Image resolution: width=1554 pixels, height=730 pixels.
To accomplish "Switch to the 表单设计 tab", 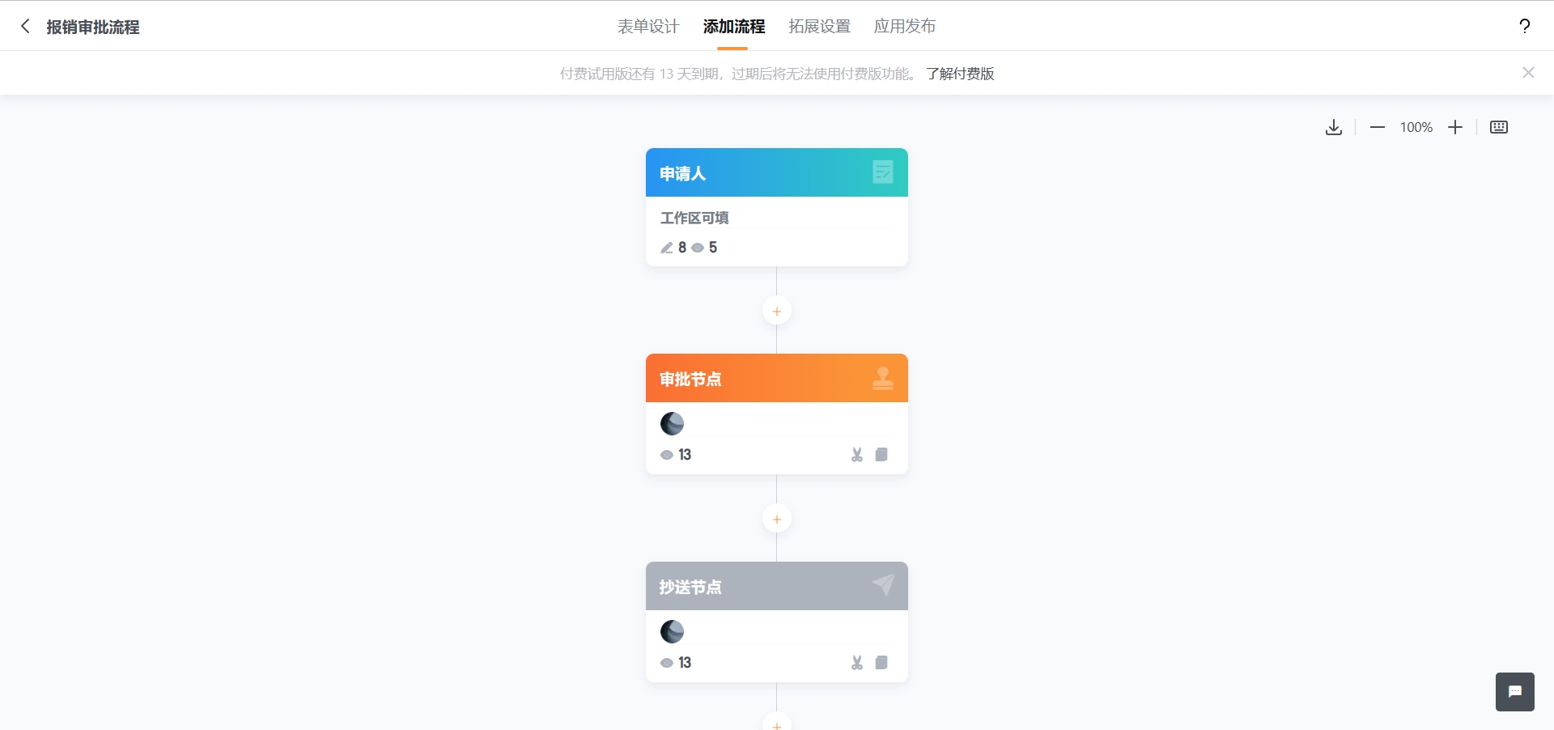I will (x=648, y=27).
